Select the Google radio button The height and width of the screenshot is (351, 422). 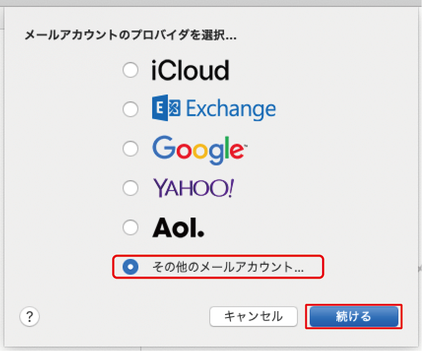coord(130,149)
